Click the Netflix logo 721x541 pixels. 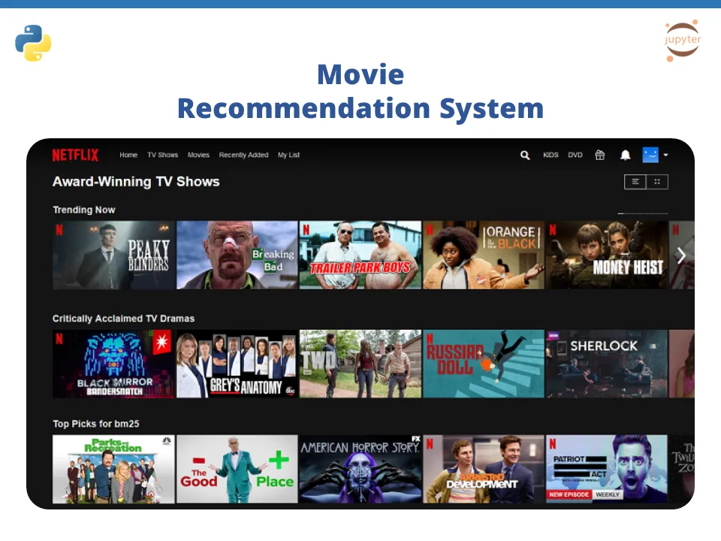(75, 156)
